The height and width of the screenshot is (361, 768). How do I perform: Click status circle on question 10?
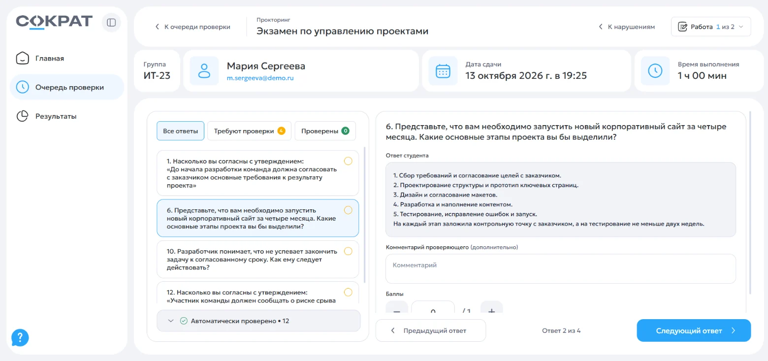348,251
